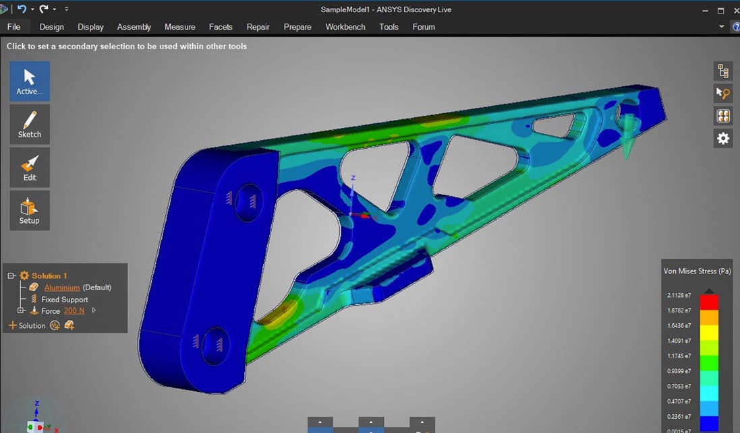Click the legend maximum triangle marker
740x433 pixels.
pos(709,291)
